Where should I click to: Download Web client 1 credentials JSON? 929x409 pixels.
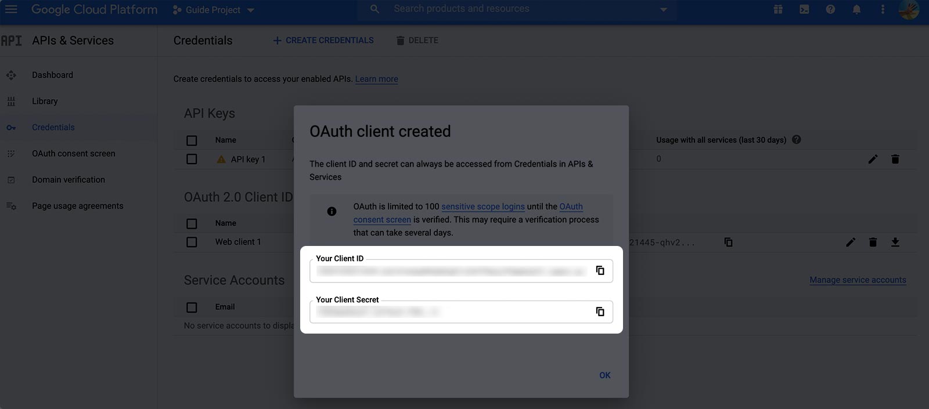point(895,242)
